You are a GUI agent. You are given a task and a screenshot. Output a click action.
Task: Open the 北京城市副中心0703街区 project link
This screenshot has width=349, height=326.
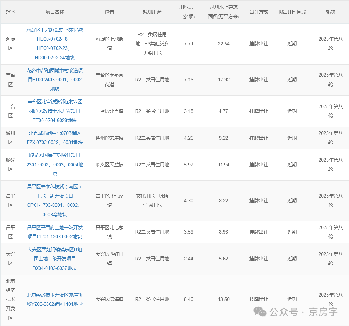pos(54,138)
